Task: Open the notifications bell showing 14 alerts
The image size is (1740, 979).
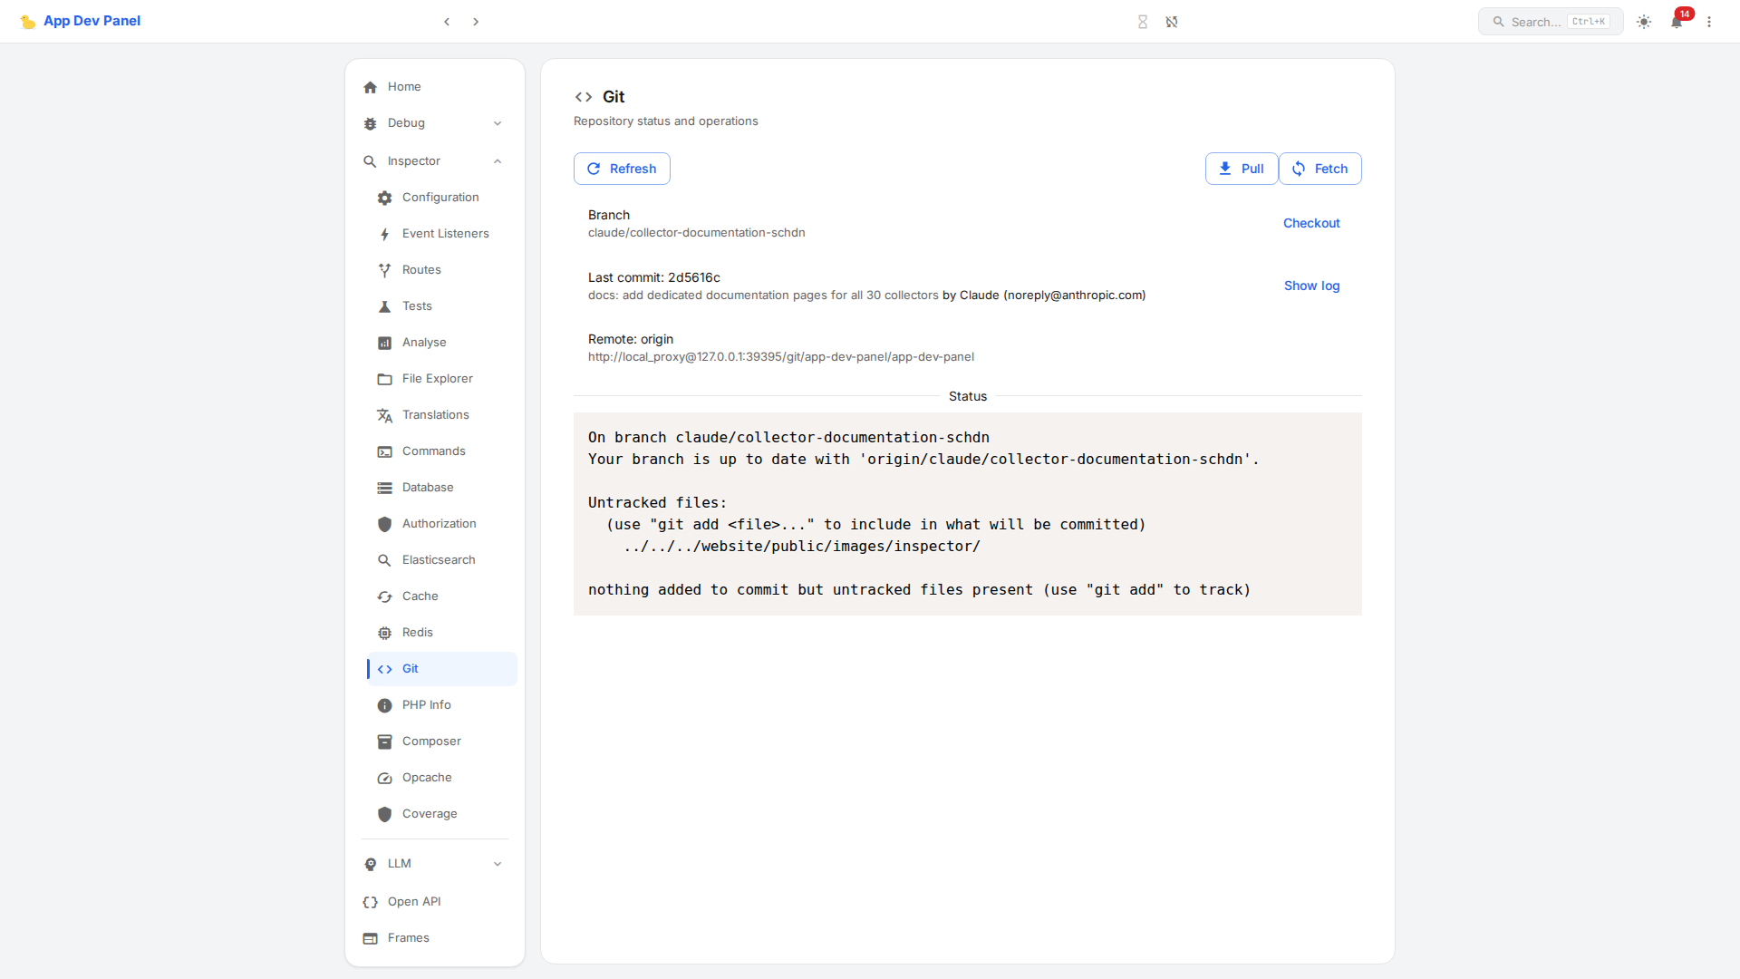Action: click(x=1677, y=22)
